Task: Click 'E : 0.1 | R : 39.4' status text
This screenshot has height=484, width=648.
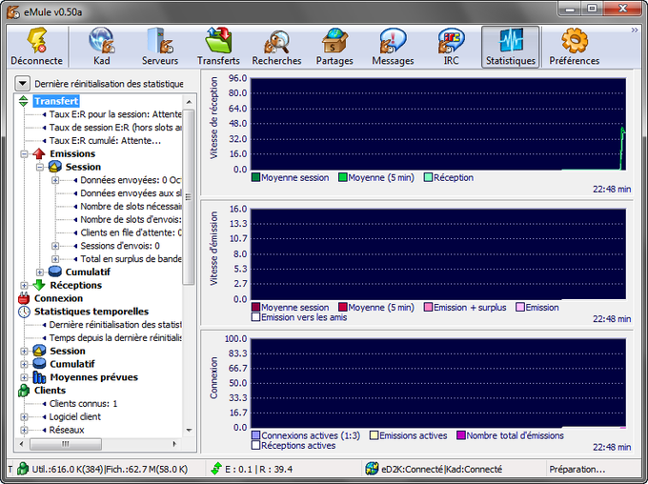Action: click(258, 470)
